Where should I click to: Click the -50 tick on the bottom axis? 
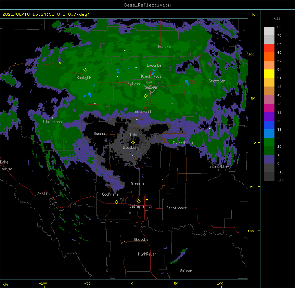87,283
